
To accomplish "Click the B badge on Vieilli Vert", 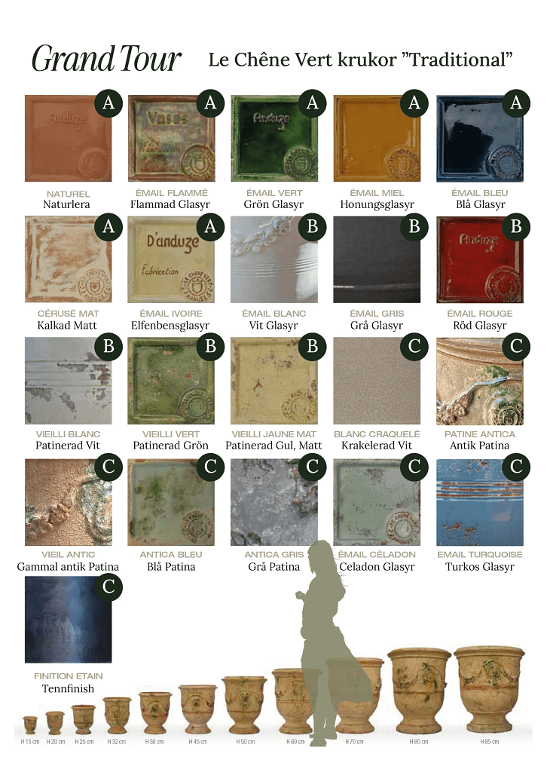I will pos(210,347).
